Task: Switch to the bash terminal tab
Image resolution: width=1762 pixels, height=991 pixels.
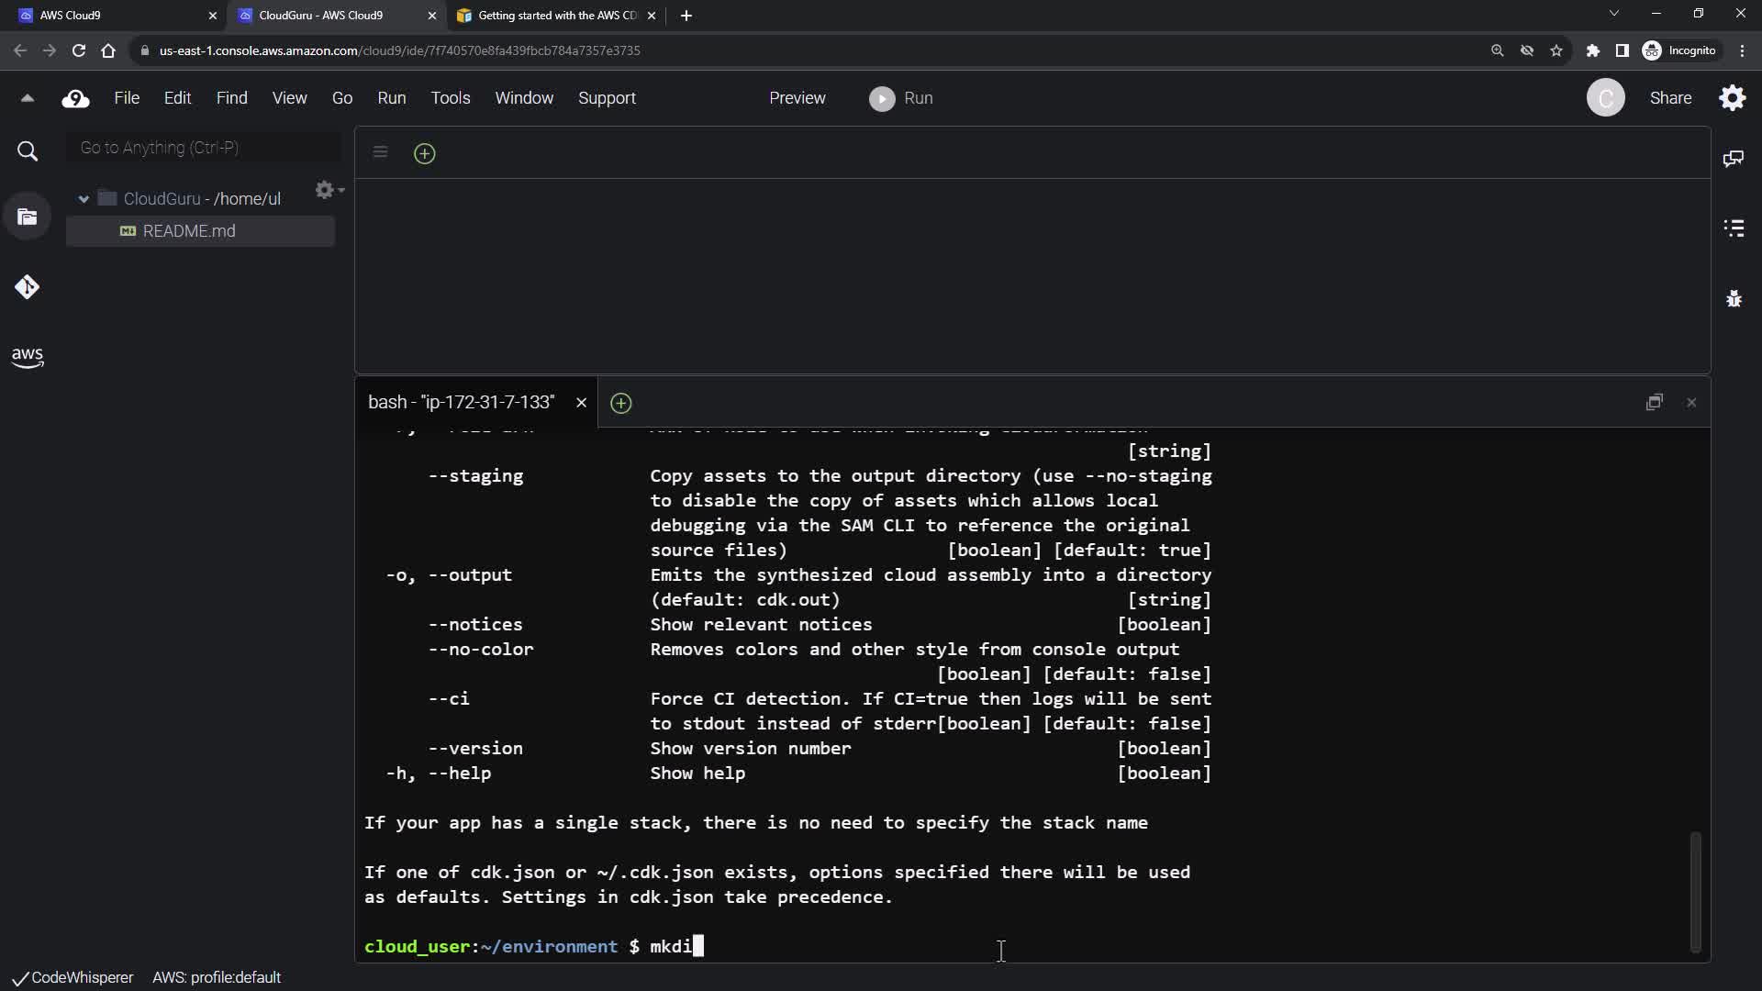Action: click(461, 403)
